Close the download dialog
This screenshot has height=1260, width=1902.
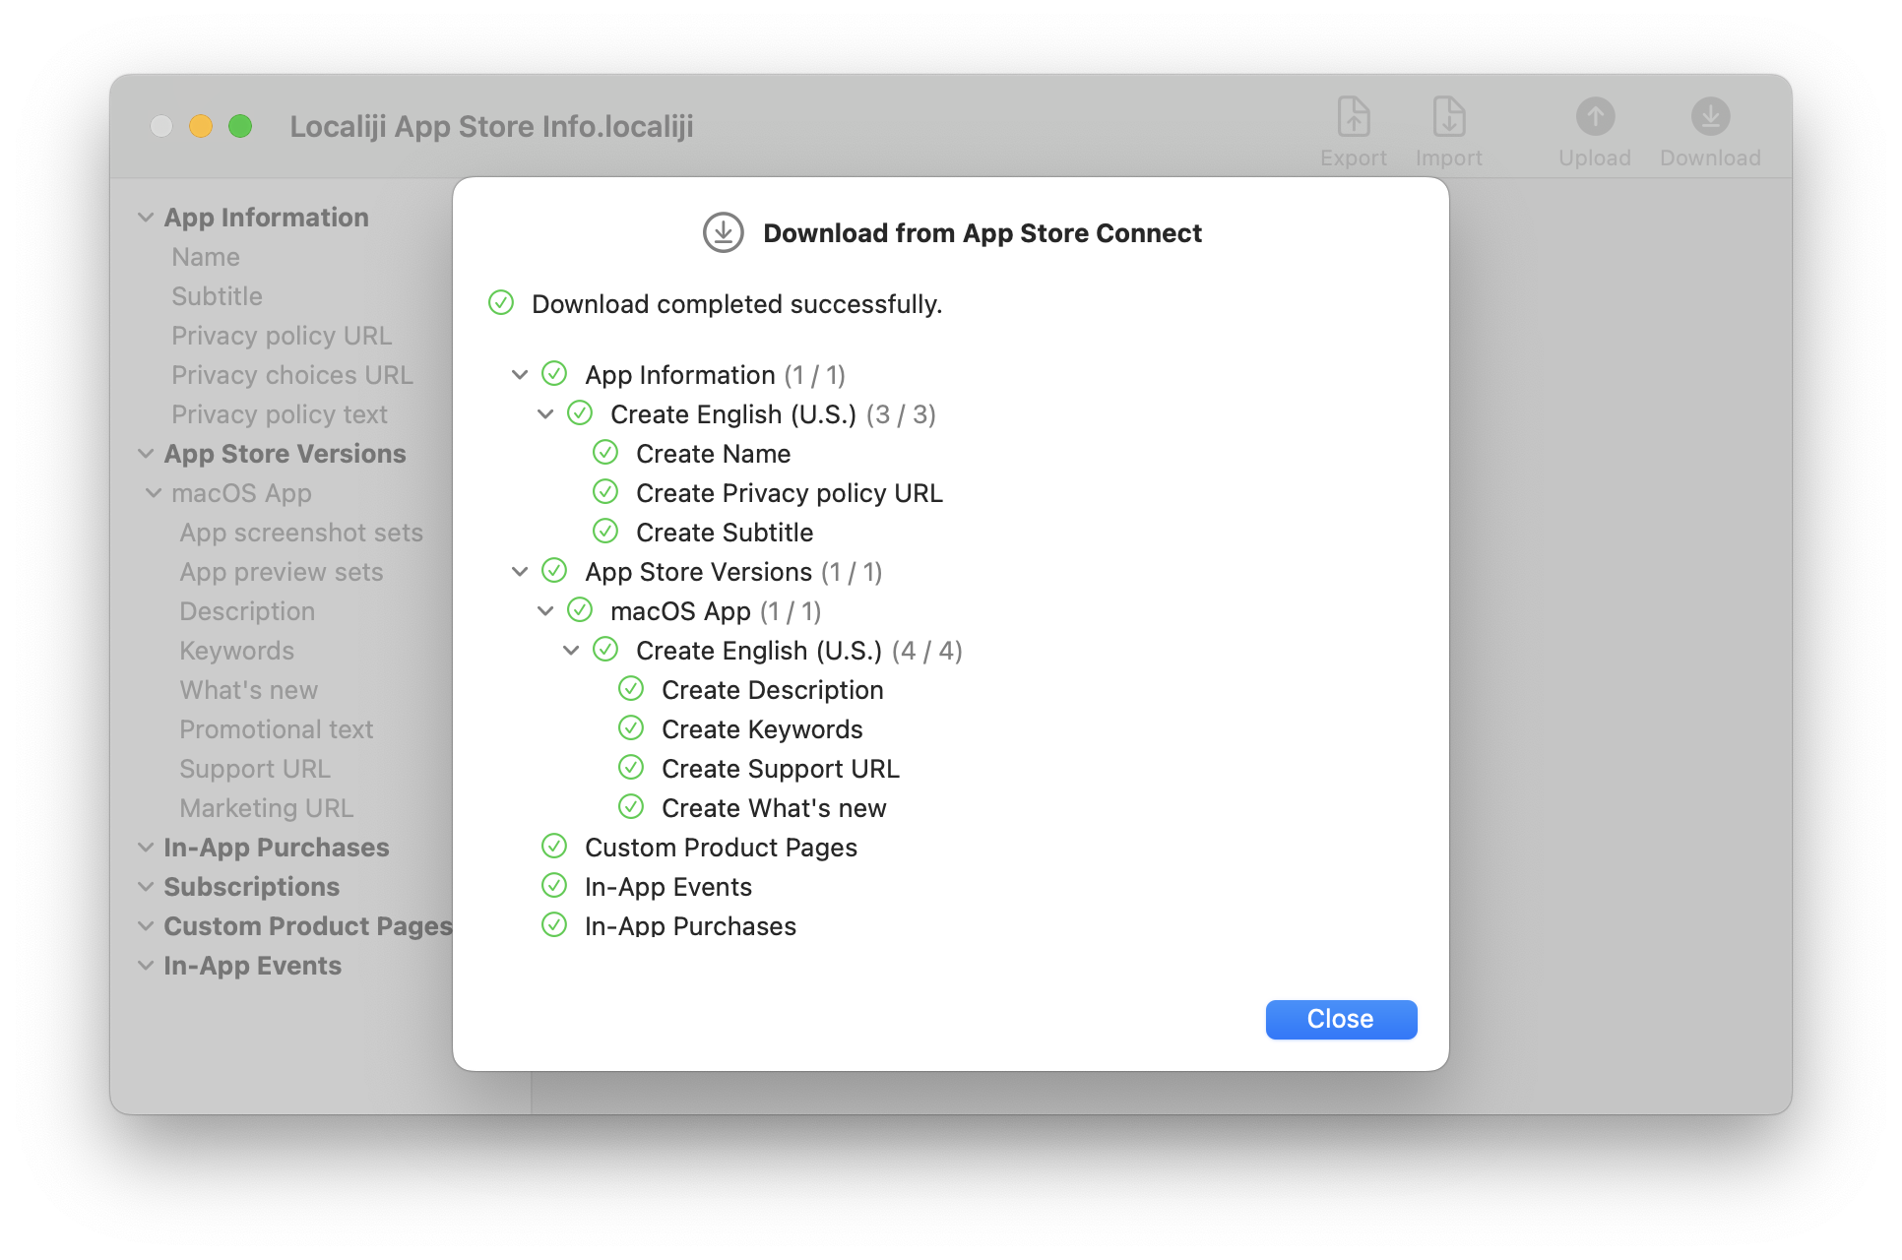(x=1341, y=1019)
